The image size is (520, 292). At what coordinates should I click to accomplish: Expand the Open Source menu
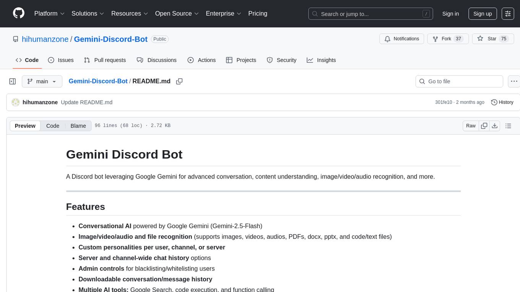tap(177, 13)
